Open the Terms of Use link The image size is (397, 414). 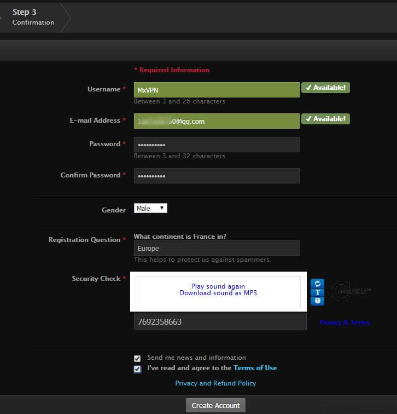click(255, 368)
